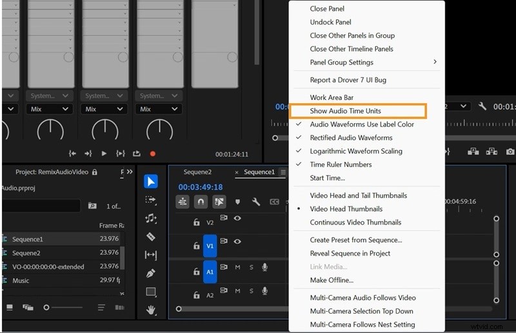Image resolution: width=516 pixels, height=333 pixels.
Task: Choose Close Panel from menu
Action: (x=327, y=8)
